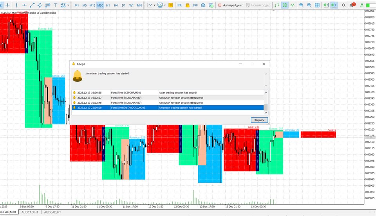The width and height of the screenshot is (376, 216).
Task: Select the Fibonacci Retracement tool
Action: click(48, 5)
